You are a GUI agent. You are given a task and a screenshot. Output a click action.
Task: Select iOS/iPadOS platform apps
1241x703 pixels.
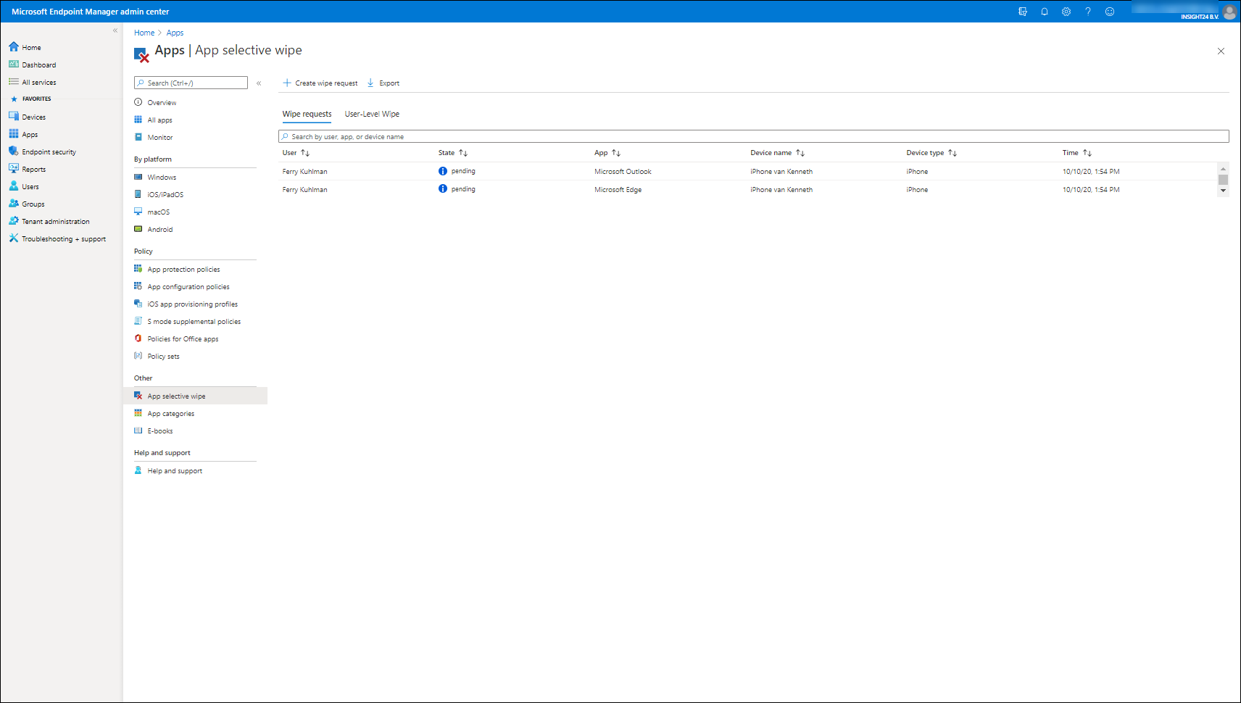[x=165, y=194]
